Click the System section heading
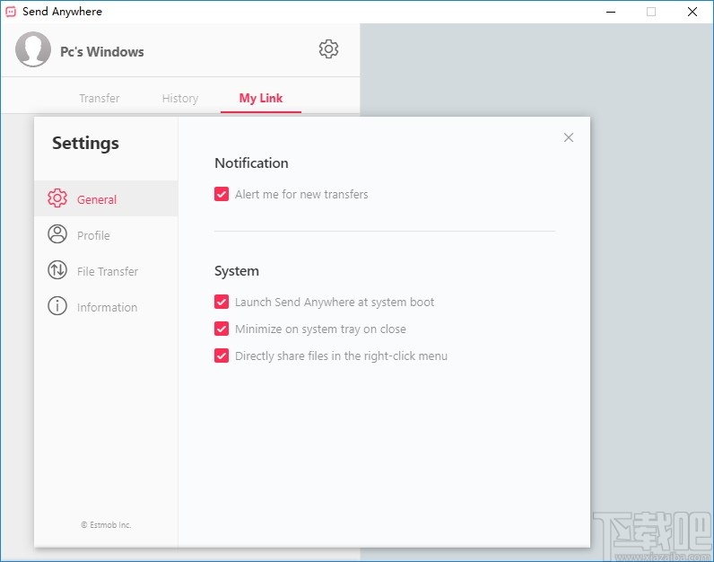 [x=237, y=271]
